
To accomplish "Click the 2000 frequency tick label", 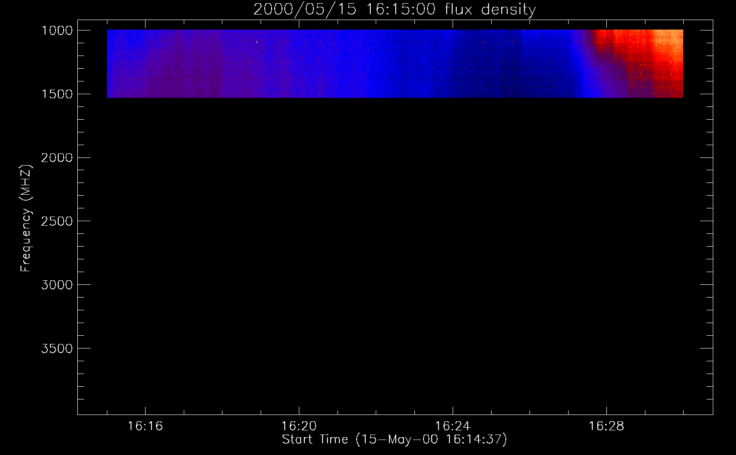I will pos(57,158).
